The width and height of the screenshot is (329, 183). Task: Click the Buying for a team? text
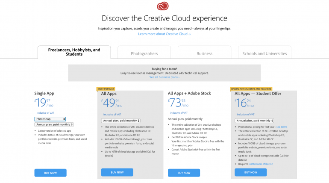tap(164, 69)
